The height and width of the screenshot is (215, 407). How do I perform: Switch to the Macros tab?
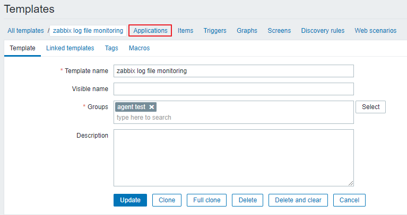(140, 48)
